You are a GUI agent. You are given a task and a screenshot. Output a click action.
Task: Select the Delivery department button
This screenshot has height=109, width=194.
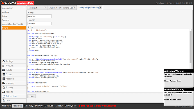39,106
